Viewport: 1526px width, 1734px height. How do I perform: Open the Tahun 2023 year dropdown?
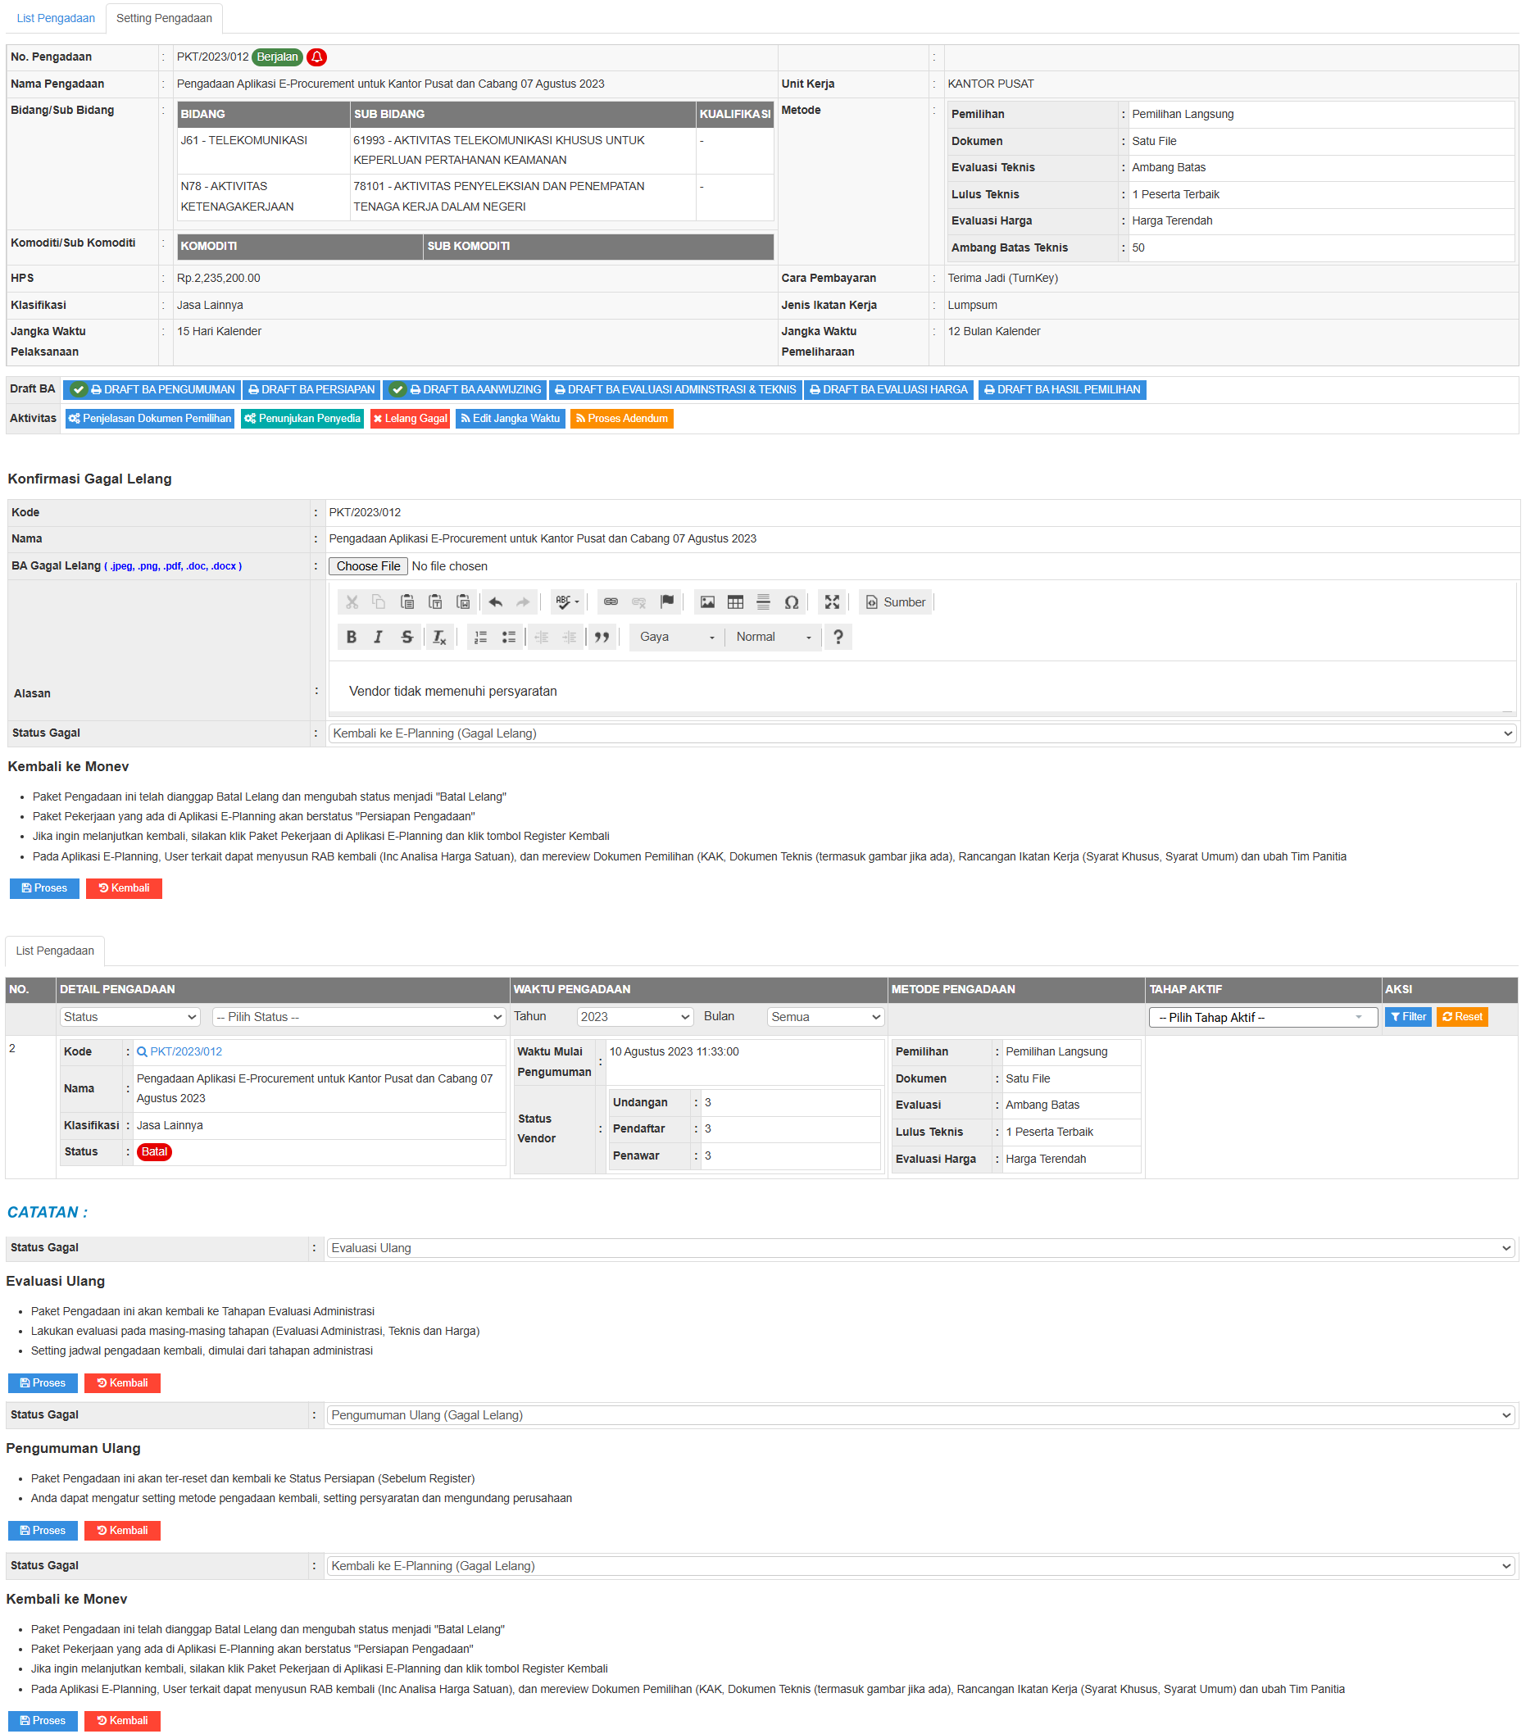pyautogui.click(x=634, y=1017)
